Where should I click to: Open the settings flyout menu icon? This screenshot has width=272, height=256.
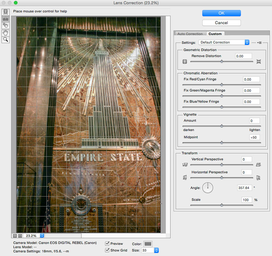[x=260, y=43]
